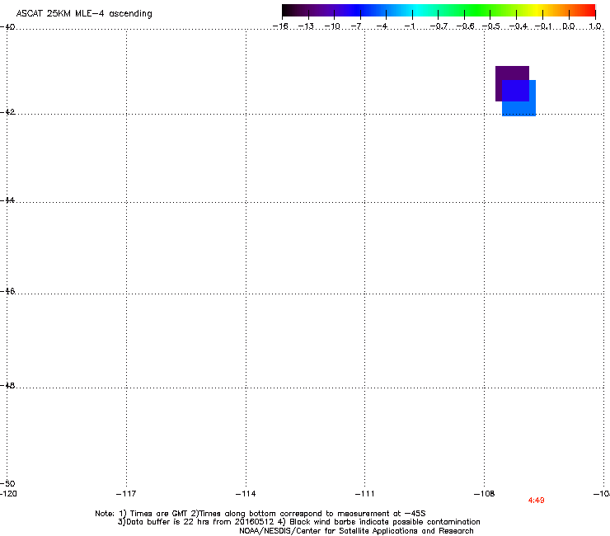Click the -50 latitude label
The image size is (610, 536).
[x=7, y=483]
